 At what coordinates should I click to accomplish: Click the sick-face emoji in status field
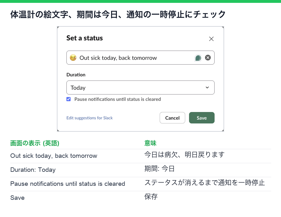tap(73, 58)
